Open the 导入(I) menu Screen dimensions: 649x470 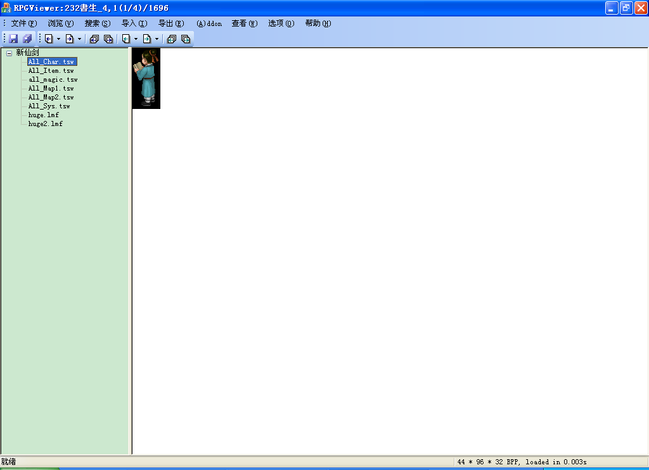[x=134, y=23]
